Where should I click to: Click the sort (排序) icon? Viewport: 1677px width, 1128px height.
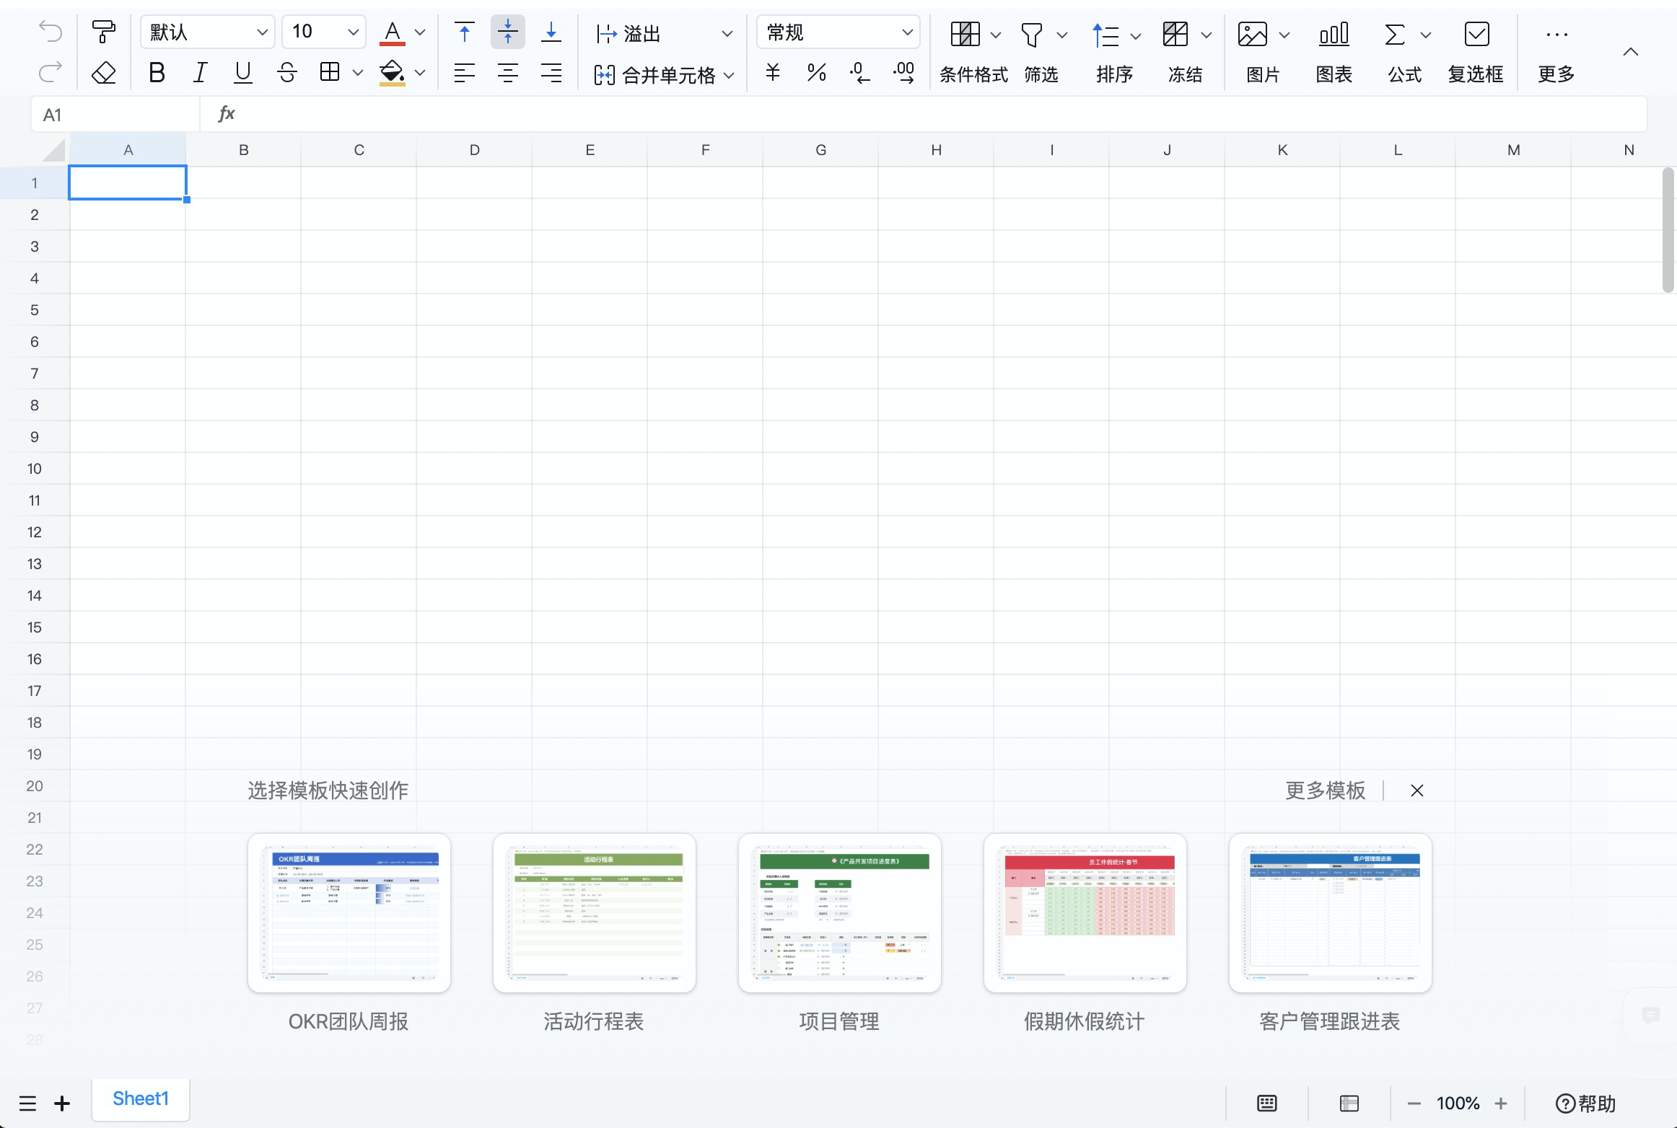[x=1105, y=34]
